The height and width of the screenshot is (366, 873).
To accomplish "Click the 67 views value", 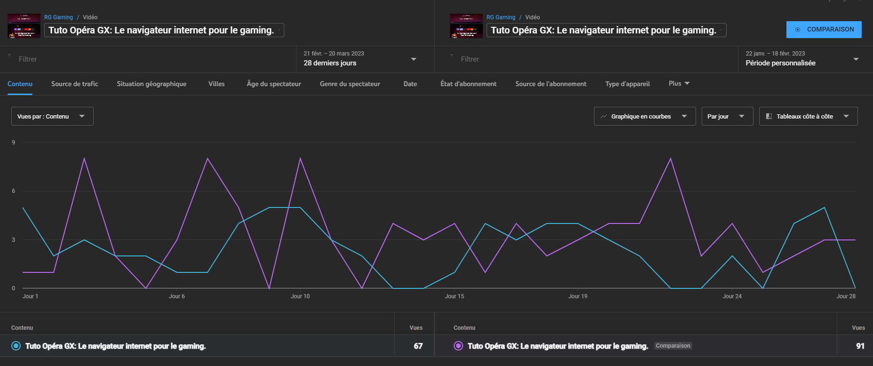I will 418,346.
